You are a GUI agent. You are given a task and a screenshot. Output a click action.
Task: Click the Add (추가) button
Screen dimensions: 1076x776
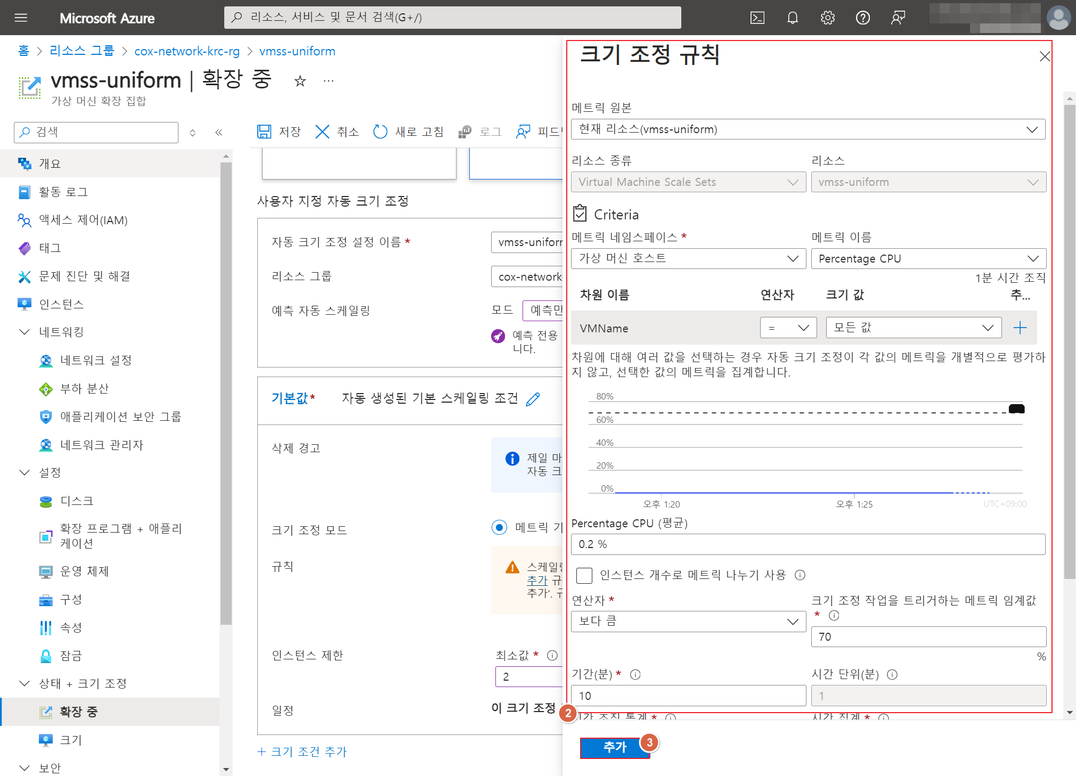tap(614, 747)
